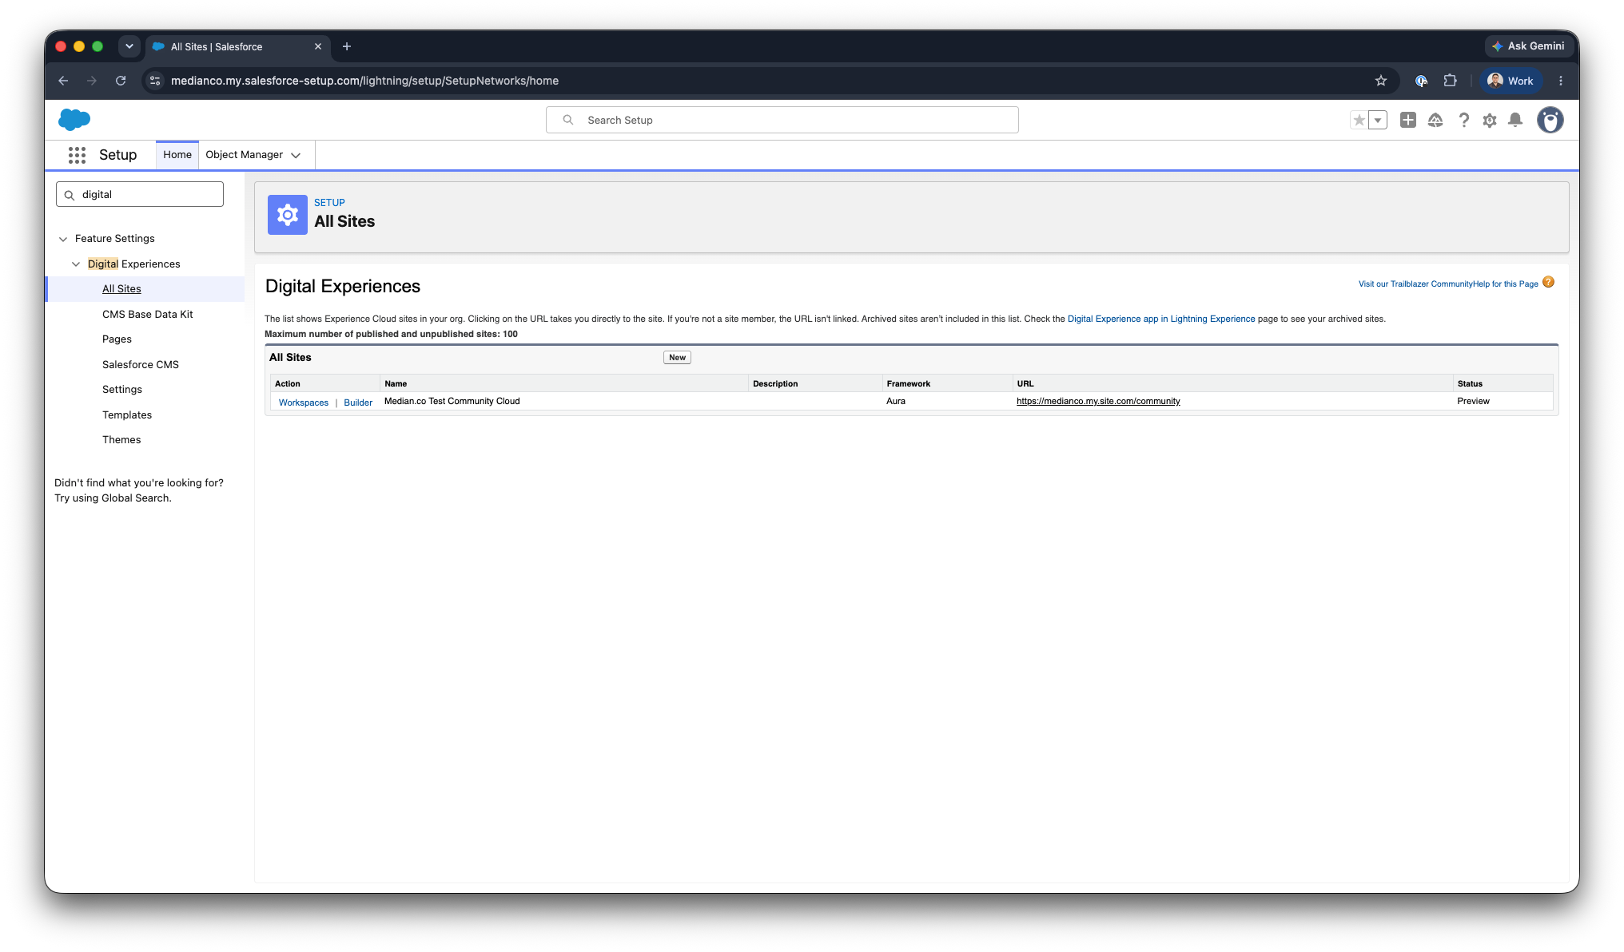The height and width of the screenshot is (952, 1624).
Task: Expand the Object Manager dropdown chevron
Action: pos(296,156)
